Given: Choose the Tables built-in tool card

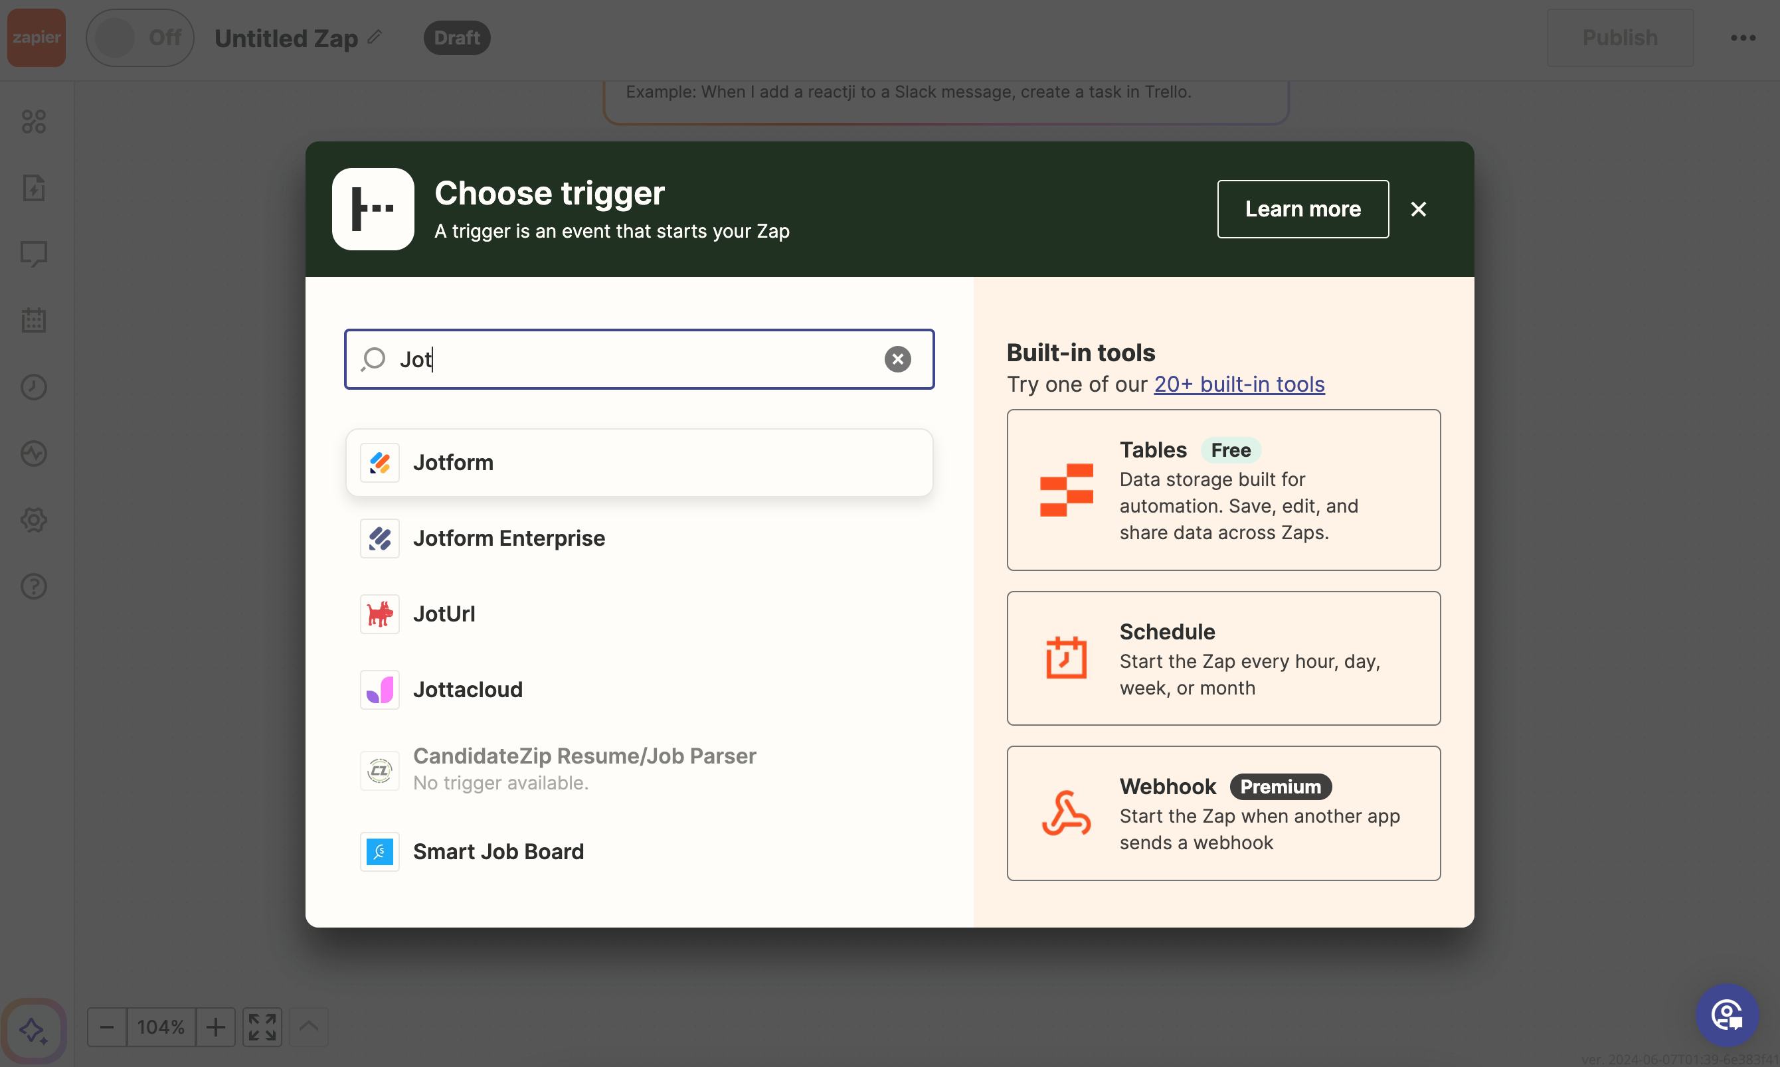Looking at the screenshot, I should [x=1223, y=491].
